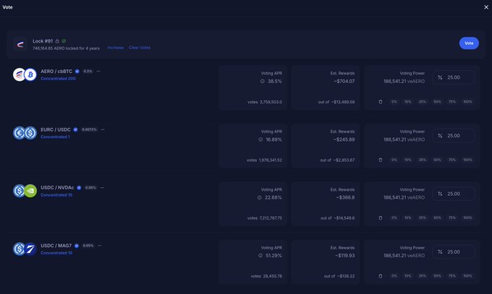Set AERO / cbBTC voting power to 10%
Viewport: 492px width, 294px height.
point(408,102)
